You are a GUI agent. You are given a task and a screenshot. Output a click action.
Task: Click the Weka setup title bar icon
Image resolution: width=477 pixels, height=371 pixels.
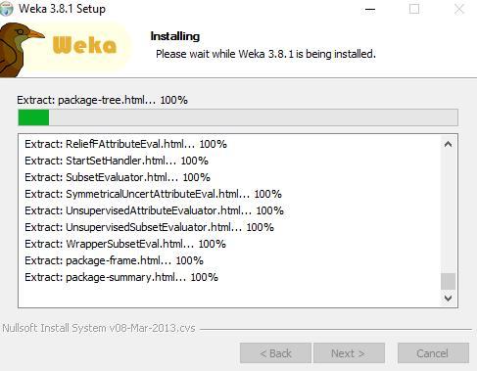[x=6, y=9]
